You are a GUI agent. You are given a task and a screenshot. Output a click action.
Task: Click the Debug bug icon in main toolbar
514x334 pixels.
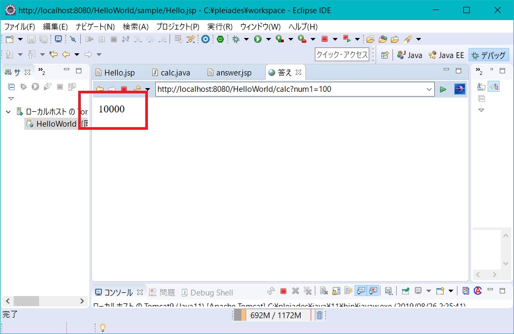click(x=236, y=39)
